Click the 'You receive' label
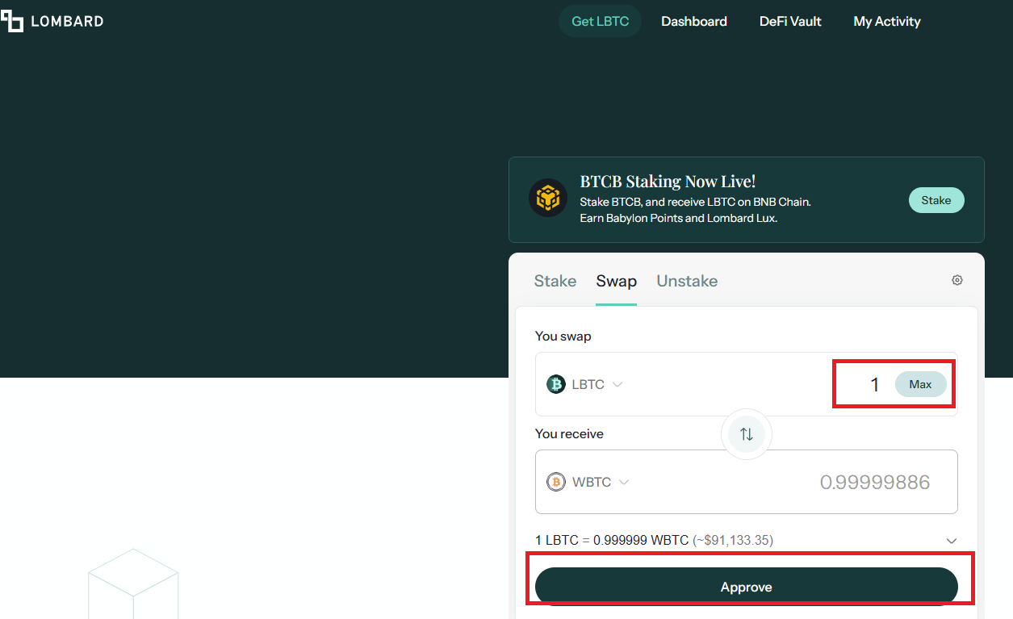This screenshot has width=1013, height=619. [x=569, y=433]
